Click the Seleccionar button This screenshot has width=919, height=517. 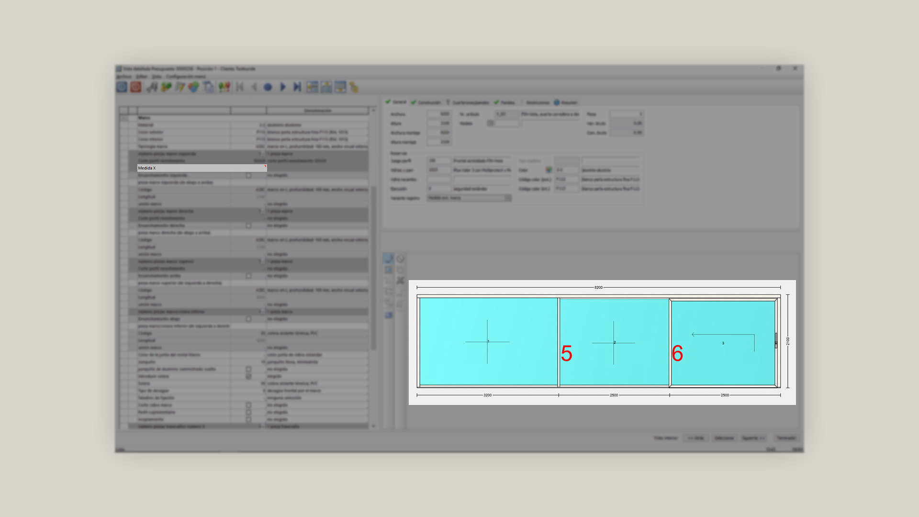(724, 438)
